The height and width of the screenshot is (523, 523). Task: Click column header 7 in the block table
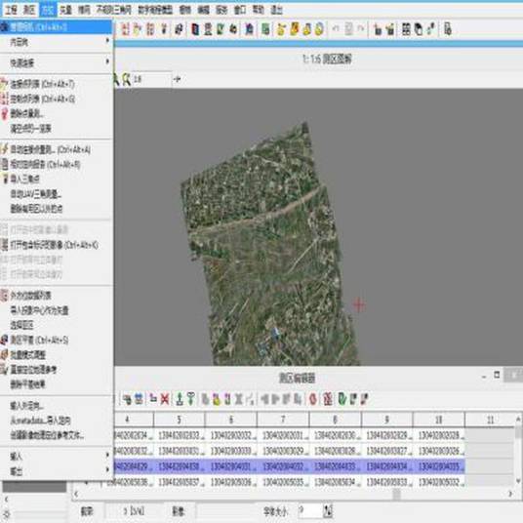283,420
